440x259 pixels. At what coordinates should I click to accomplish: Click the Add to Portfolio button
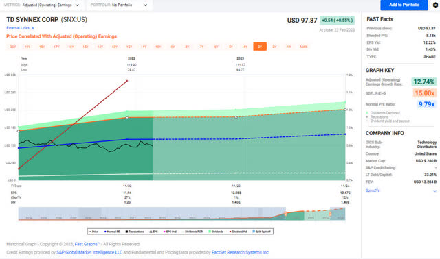click(x=404, y=5)
